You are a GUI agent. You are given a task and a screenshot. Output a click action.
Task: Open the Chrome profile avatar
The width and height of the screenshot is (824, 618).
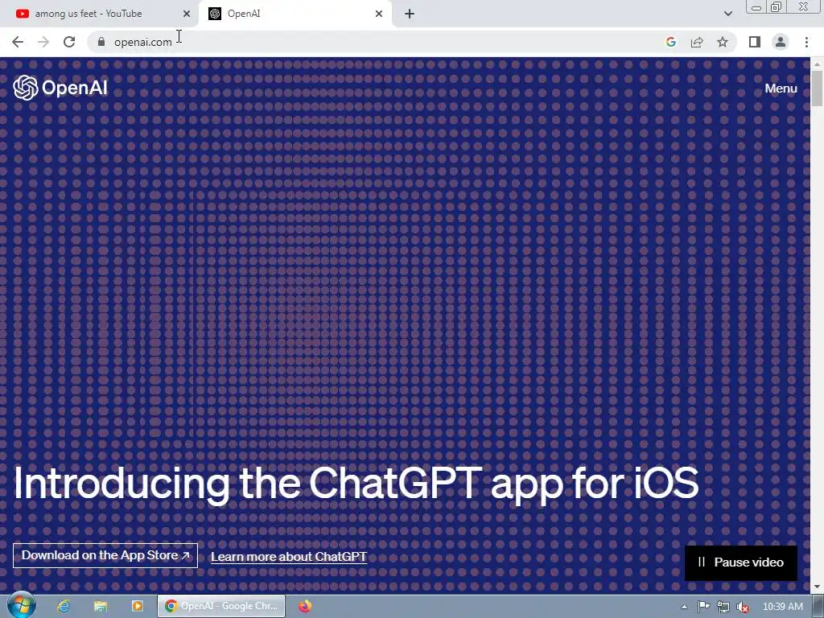click(x=781, y=42)
